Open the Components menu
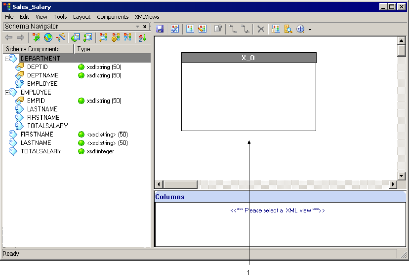The width and height of the screenshot is (409, 277). (113, 17)
